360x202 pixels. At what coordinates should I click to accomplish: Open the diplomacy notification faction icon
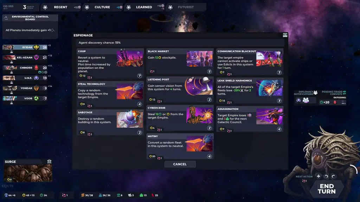[x=298, y=100]
